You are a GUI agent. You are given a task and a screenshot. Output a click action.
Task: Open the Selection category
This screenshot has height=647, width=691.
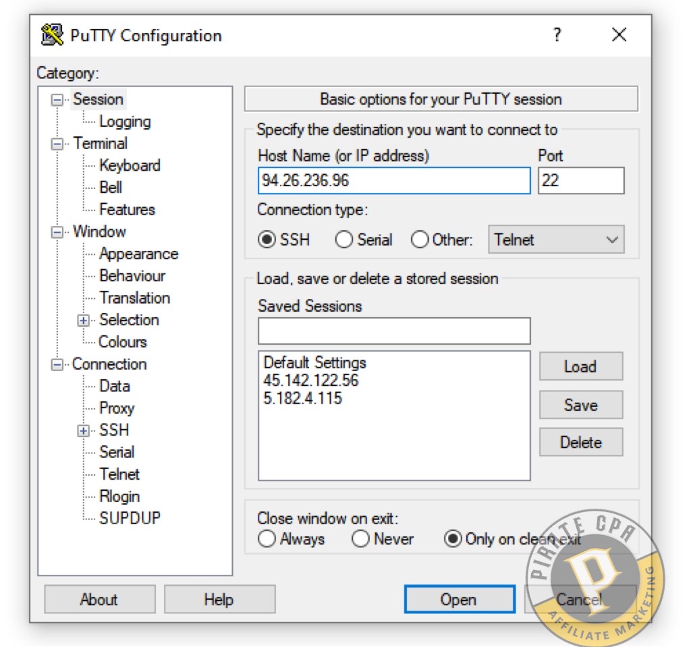129,320
